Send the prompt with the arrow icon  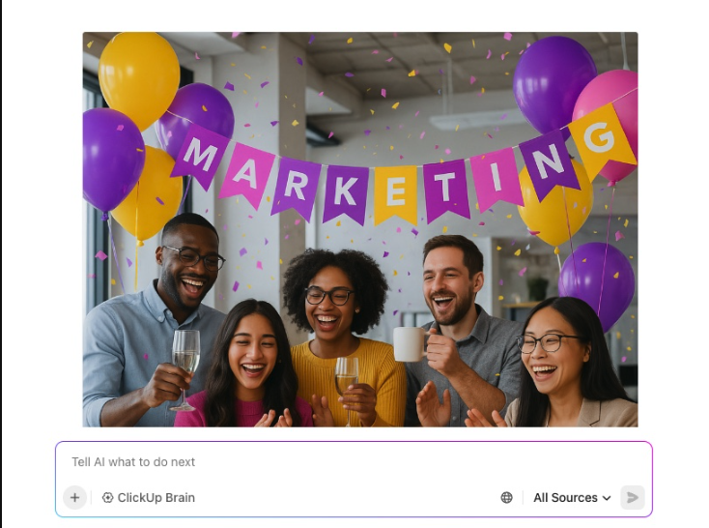pyautogui.click(x=632, y=498)
